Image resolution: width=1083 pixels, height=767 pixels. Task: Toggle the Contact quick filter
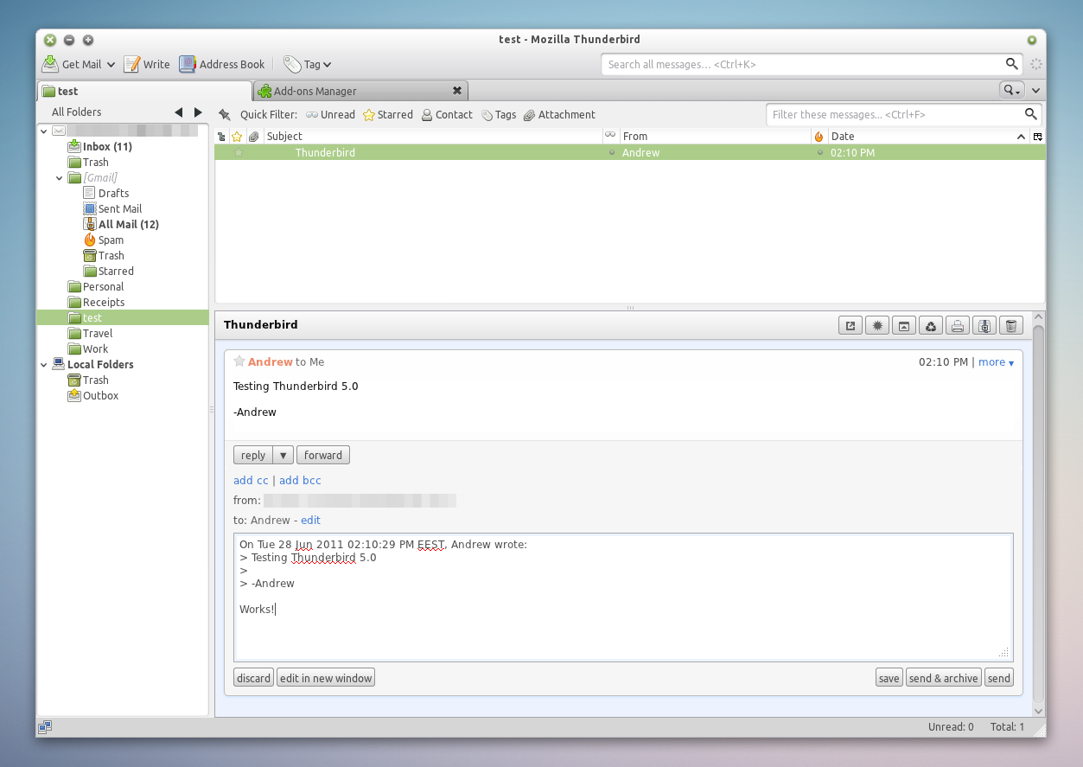447,115
